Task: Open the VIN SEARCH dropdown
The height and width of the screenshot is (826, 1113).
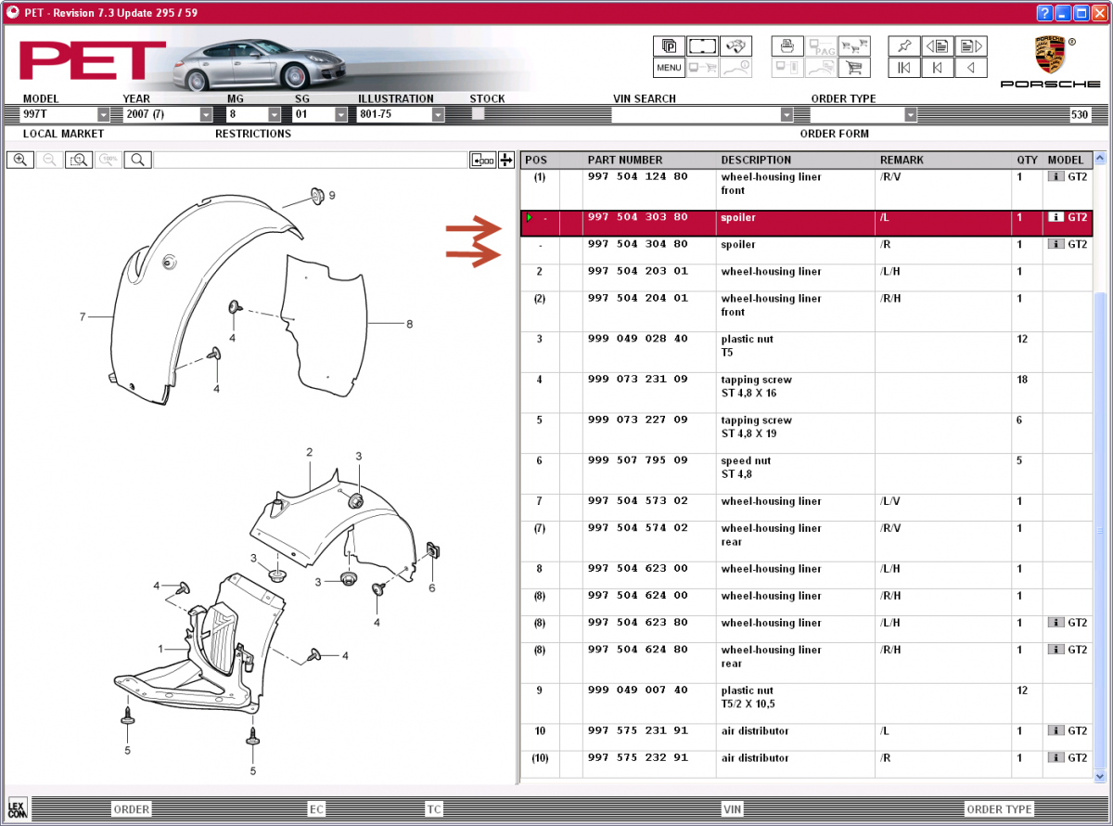Action: tap(787, 115)
